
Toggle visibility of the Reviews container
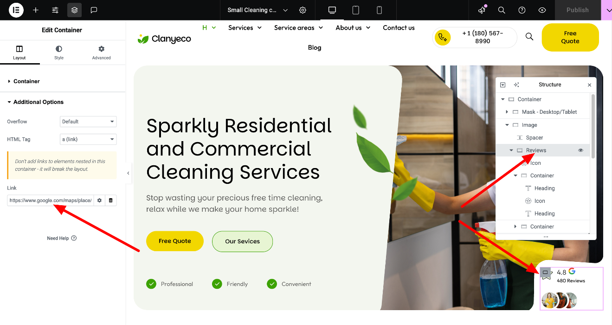(580, 150)
